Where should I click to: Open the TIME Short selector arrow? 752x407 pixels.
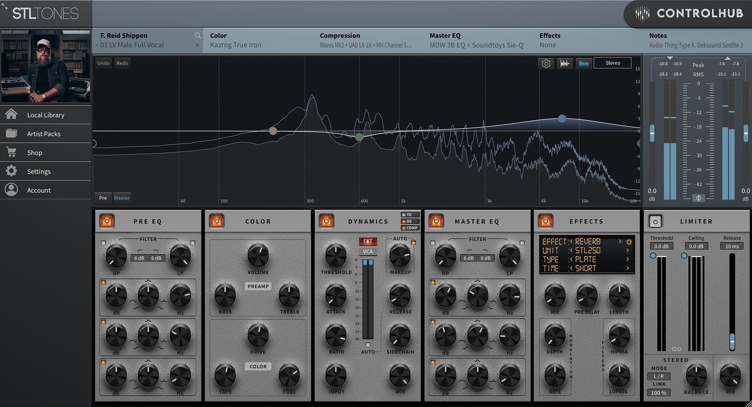(627, 268)
